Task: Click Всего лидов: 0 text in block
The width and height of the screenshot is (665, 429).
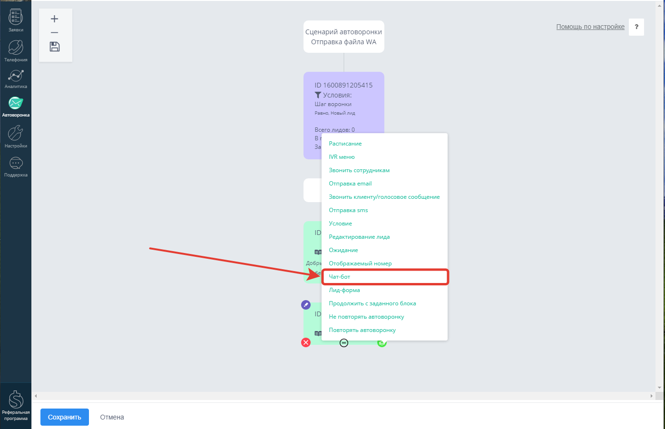Action: click(334, 129)
